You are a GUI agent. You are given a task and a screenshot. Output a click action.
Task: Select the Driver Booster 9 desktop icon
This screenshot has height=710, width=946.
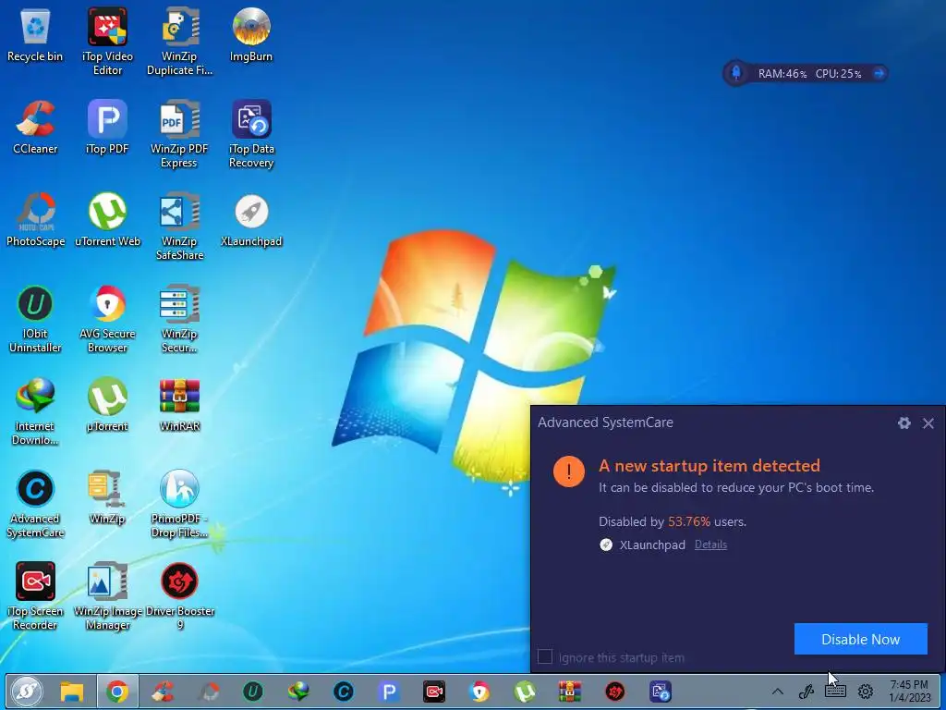click(179, 596)
